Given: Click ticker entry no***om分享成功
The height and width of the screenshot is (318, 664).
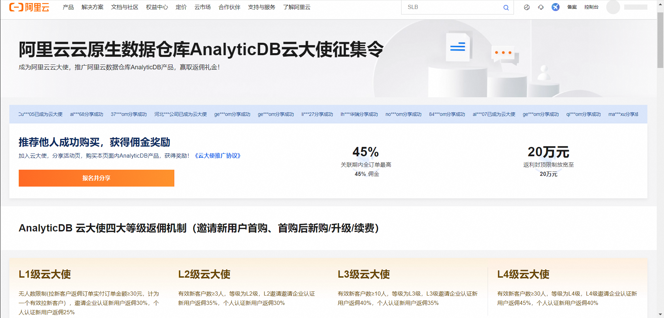Looking at the screenshot, I should click(404, 114).
